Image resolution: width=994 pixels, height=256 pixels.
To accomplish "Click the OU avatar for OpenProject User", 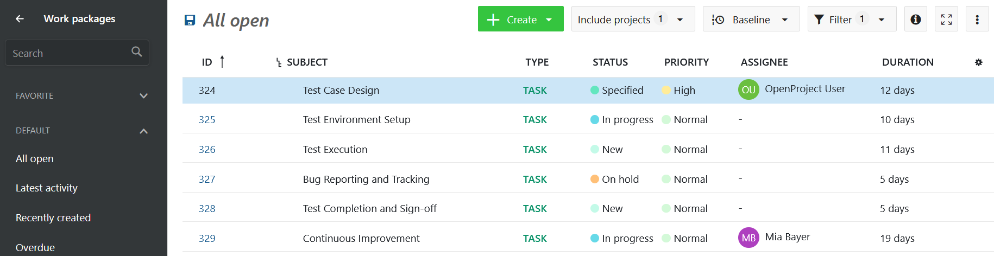I will (x=748, y=89).
